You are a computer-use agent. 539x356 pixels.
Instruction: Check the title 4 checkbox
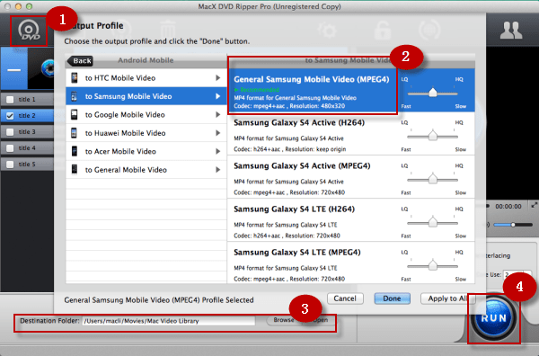10,148
